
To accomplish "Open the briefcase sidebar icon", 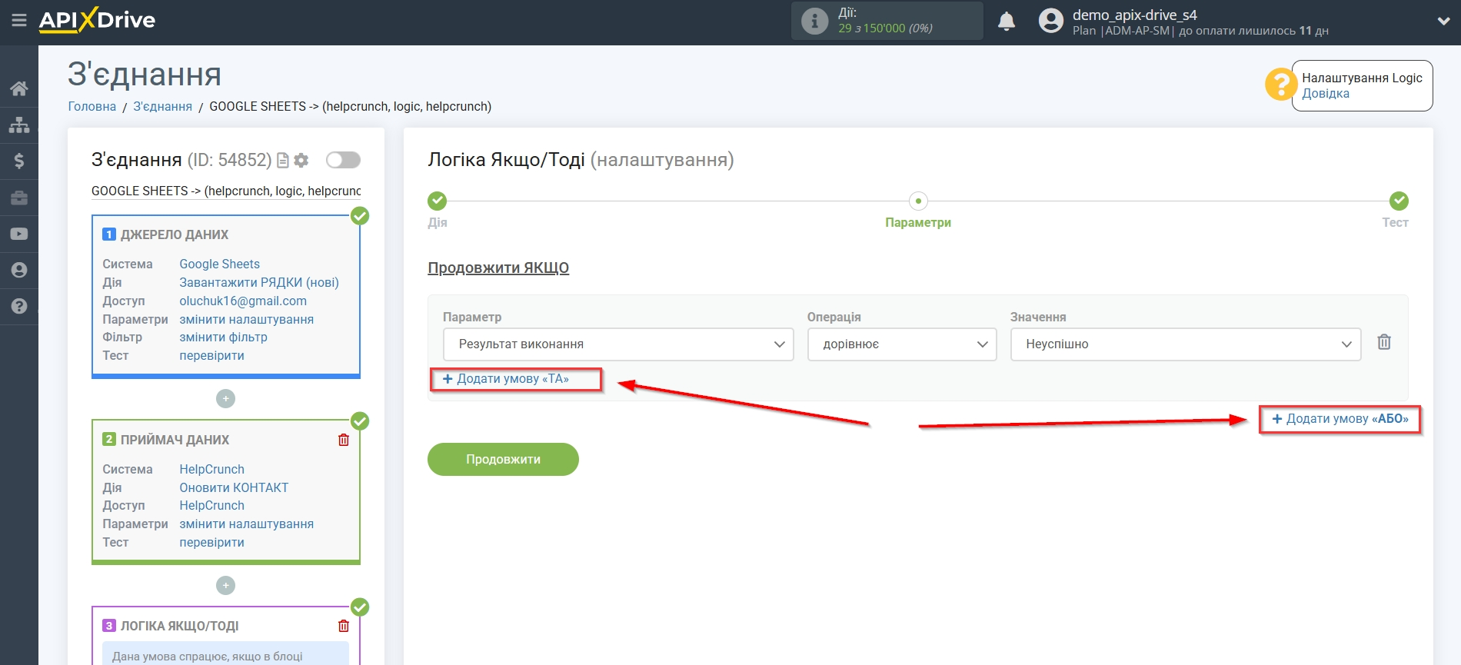I will pyautogui.click(x=19, y=198).
